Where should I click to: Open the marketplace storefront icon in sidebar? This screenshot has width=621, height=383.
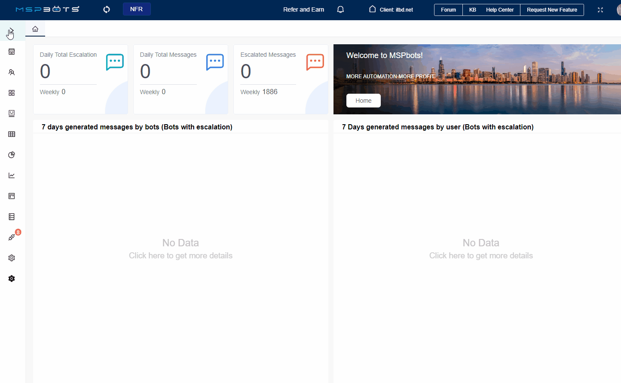[x=12, y=52]
